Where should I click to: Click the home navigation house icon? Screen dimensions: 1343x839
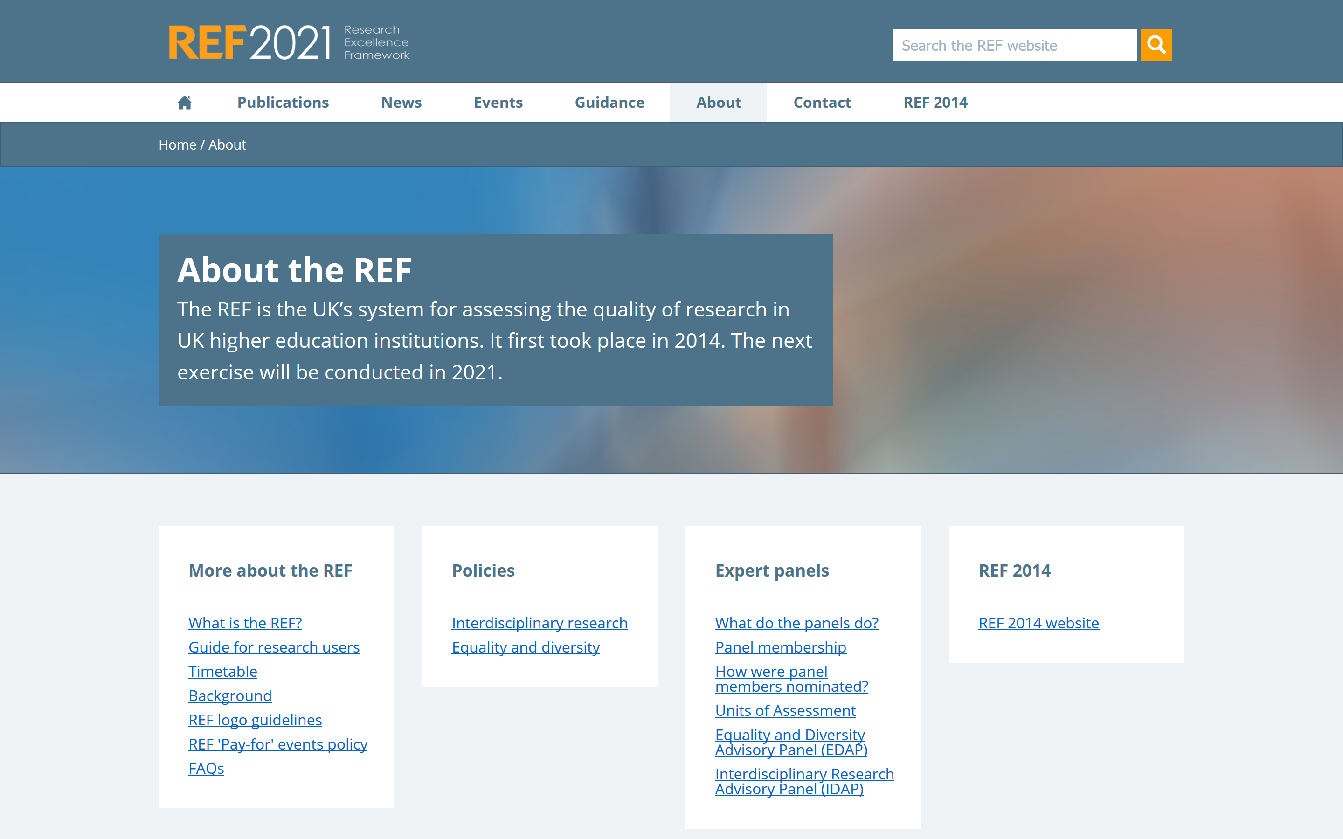(185, 103)
